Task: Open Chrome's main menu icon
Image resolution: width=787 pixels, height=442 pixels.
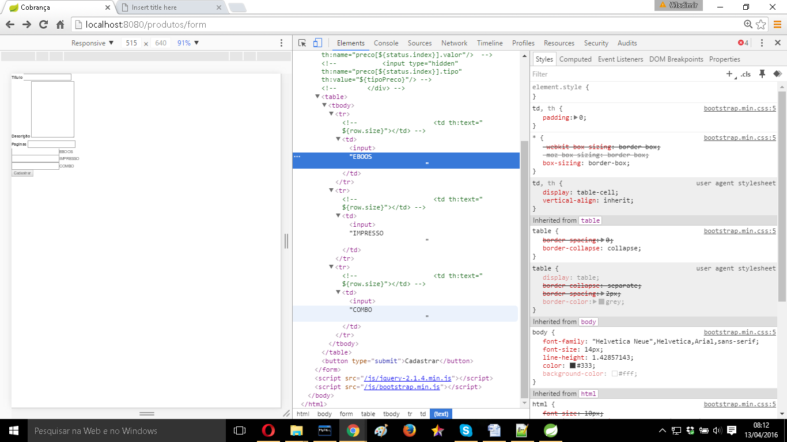Action: pyautogui.click(x=777, y=25)
